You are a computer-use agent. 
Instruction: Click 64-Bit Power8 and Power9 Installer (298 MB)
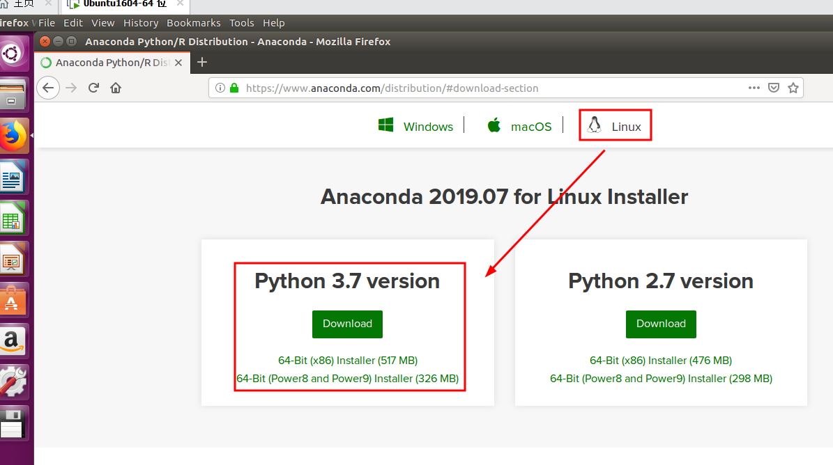[661, 379]
